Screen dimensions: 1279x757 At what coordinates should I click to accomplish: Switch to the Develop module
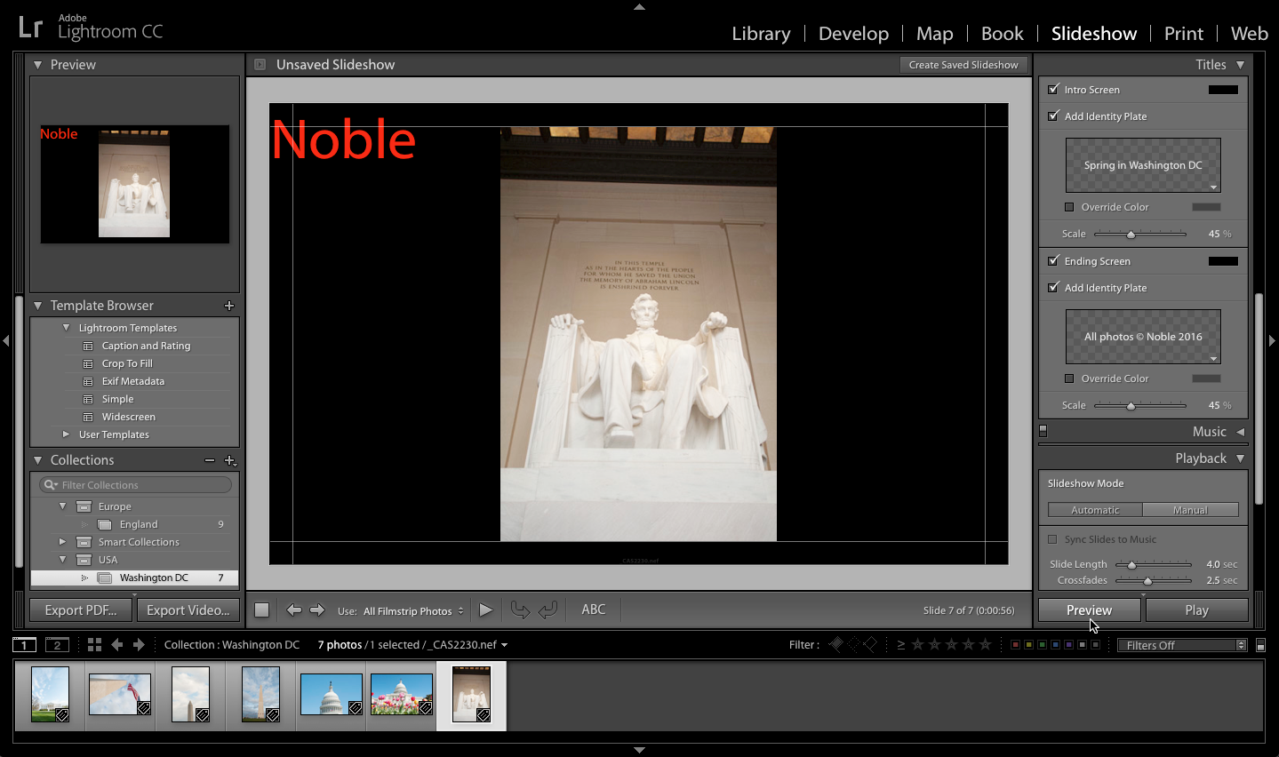click(852, 33)
